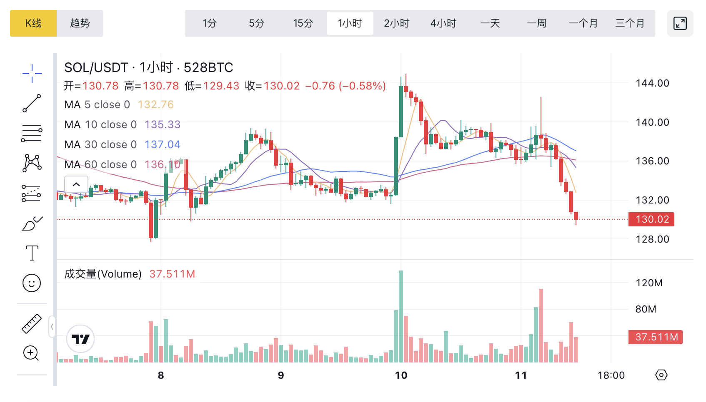
Task: Select the text annotation tool
Action: (32, 253)
